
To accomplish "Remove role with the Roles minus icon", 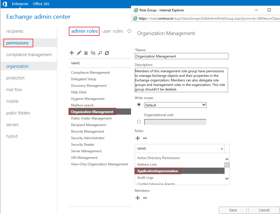I will [145, 138].
